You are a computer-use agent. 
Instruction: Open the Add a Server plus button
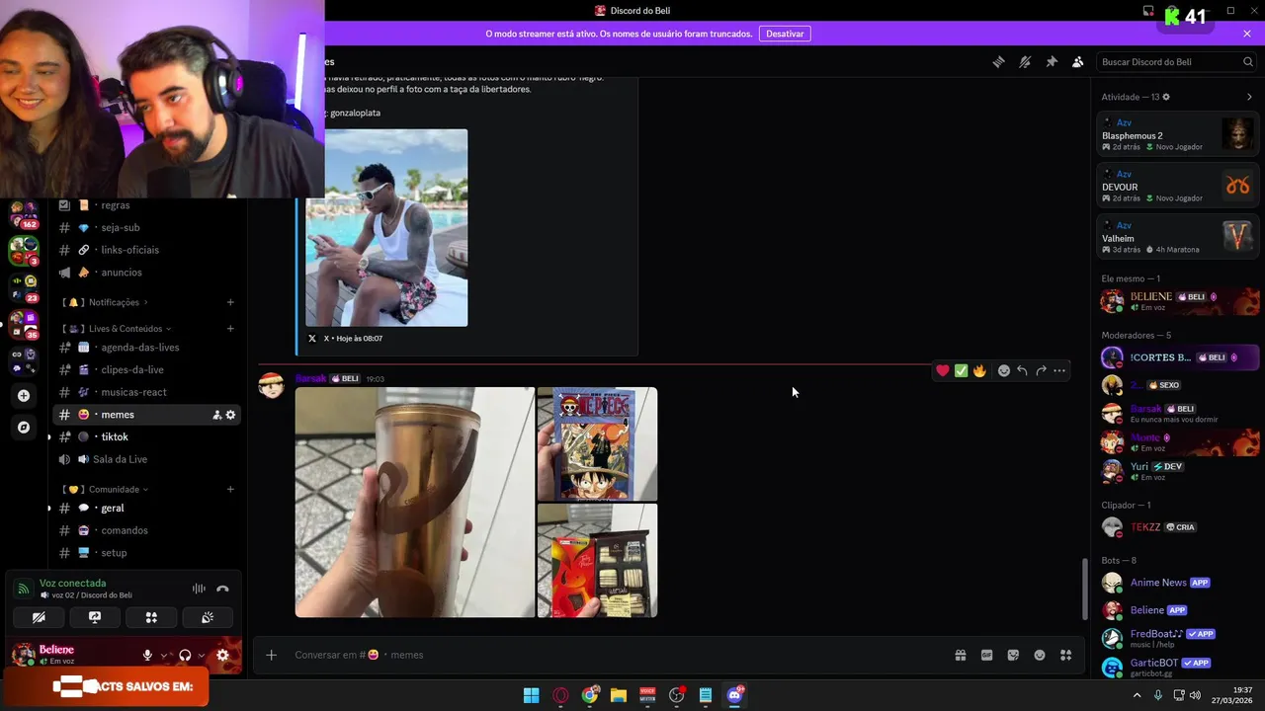click(24, 396)
